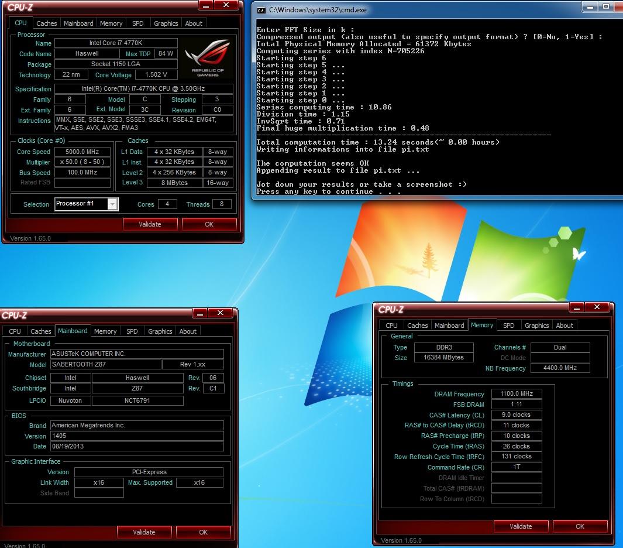This screenshot has height=548, width=623.
Task: Minimize the cmd.exe window
Action: click(590, 7)
